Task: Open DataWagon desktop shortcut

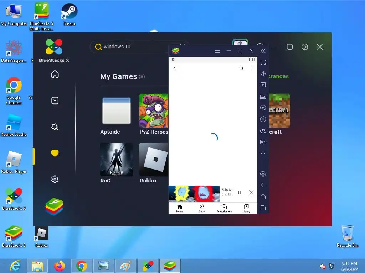Action: [14, 51]
